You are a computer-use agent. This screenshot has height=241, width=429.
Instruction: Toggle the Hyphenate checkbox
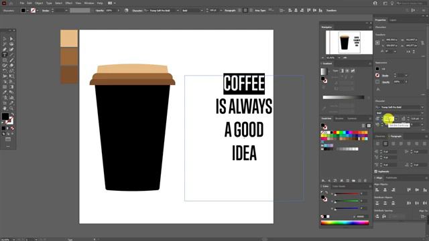(x=376, y=171)
